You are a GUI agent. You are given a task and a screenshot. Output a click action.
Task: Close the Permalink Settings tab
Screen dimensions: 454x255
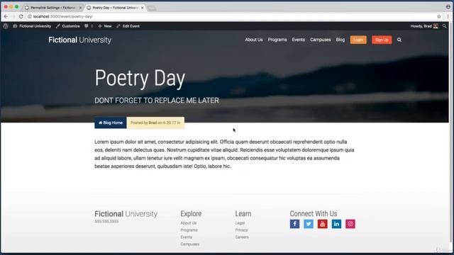[x=80, y=8]
